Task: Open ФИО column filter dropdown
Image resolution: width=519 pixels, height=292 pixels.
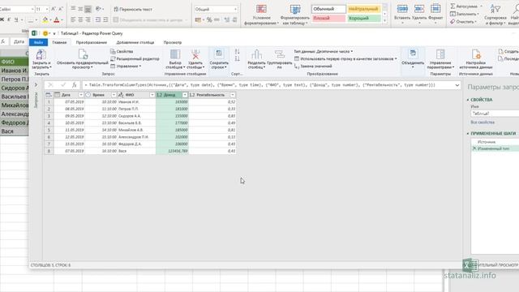Action: coord(152,95)
